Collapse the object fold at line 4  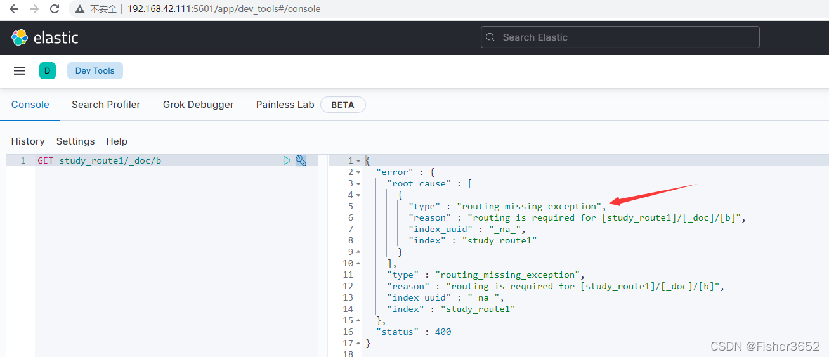click(x=358, y=195)
